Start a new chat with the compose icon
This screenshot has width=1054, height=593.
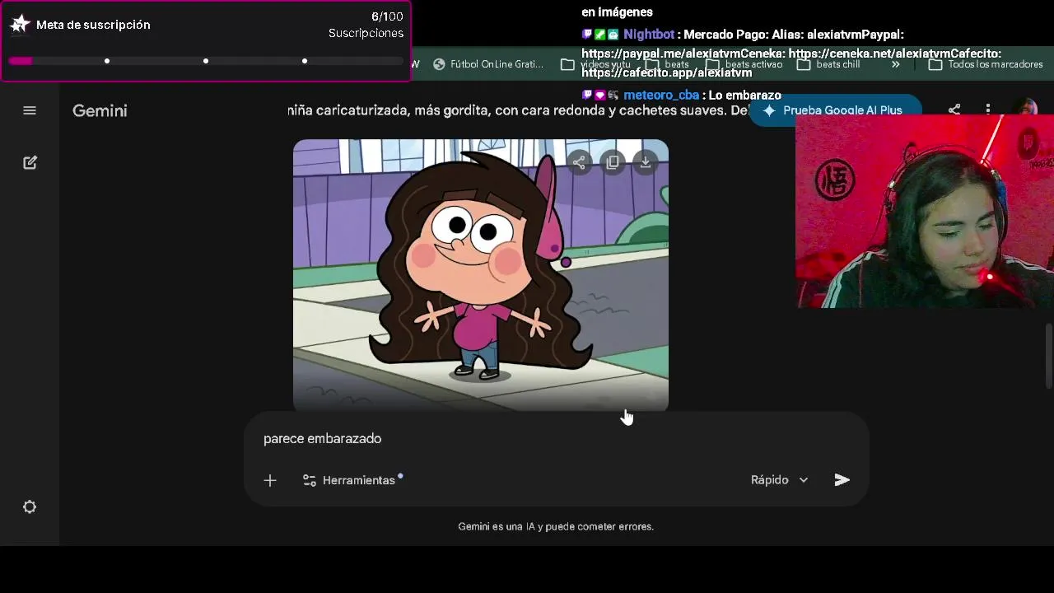point(30,163)
